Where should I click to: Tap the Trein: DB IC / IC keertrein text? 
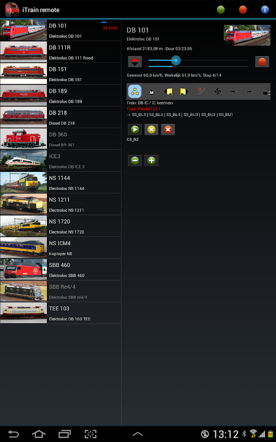click(150, 103)
